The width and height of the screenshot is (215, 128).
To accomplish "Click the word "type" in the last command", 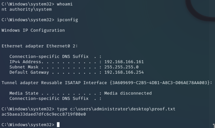I will point(62,109).
